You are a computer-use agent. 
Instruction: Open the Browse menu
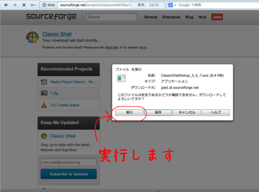(151, 17)
